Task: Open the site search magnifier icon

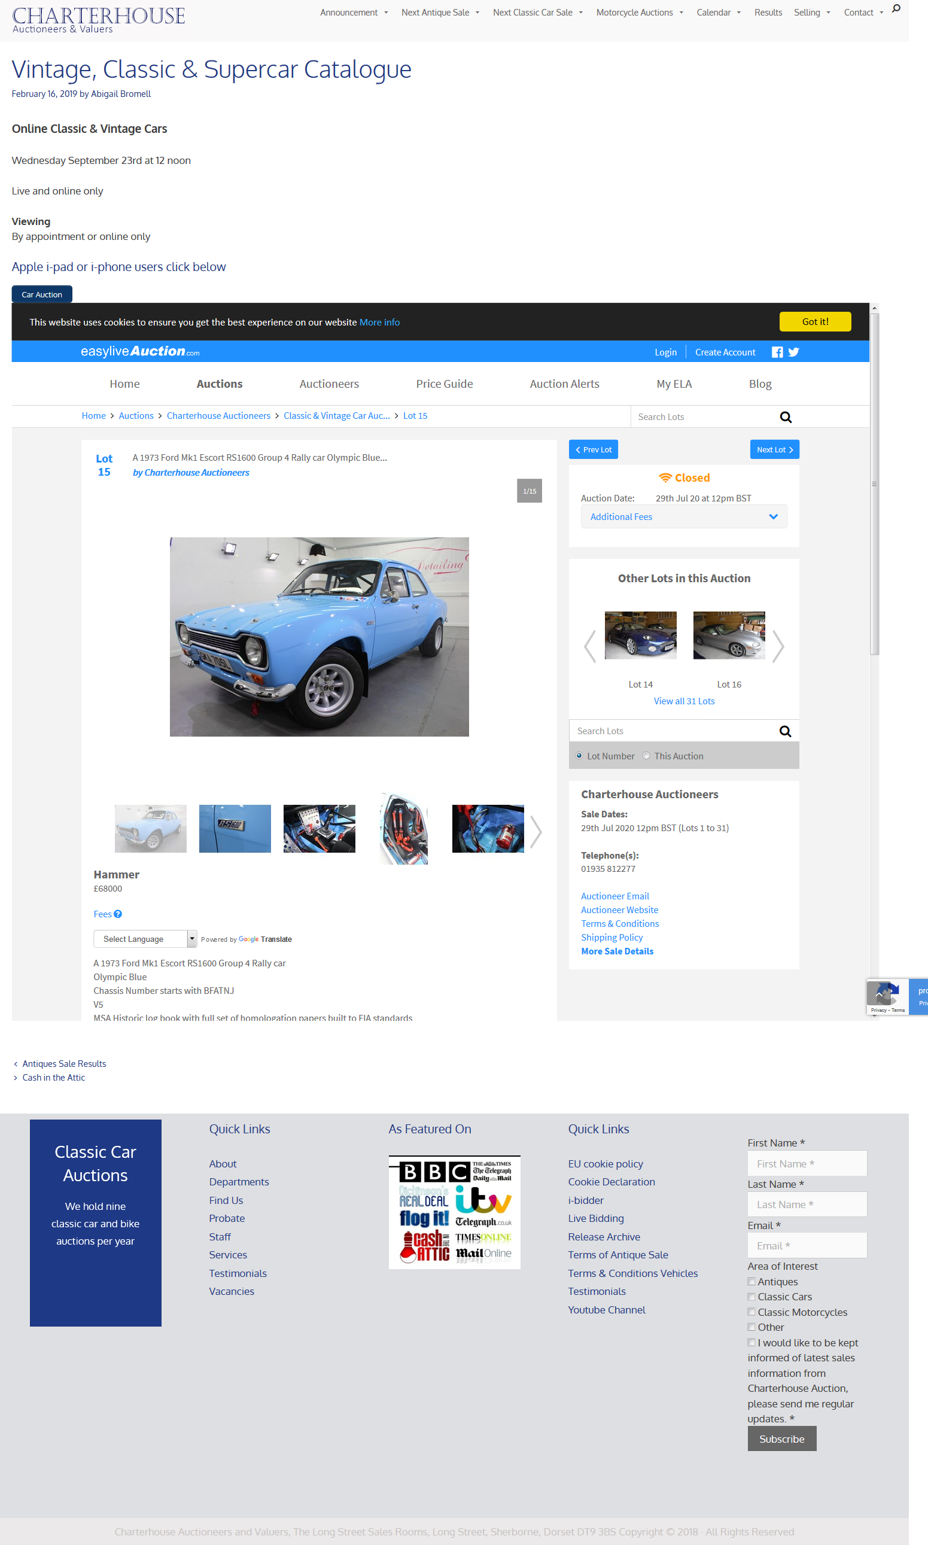Action: pyautogui.click(x=896, y=9)
